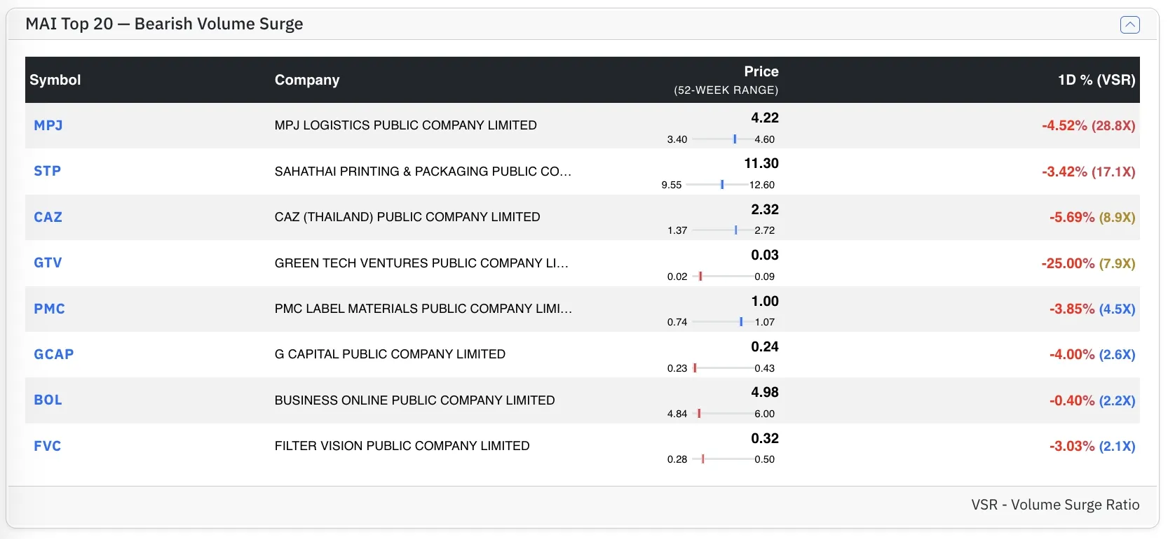This screenshot has height=539, width=1168.
Task: Click the -5.69% (8.9X) value
Action: tap(1092, 218)
